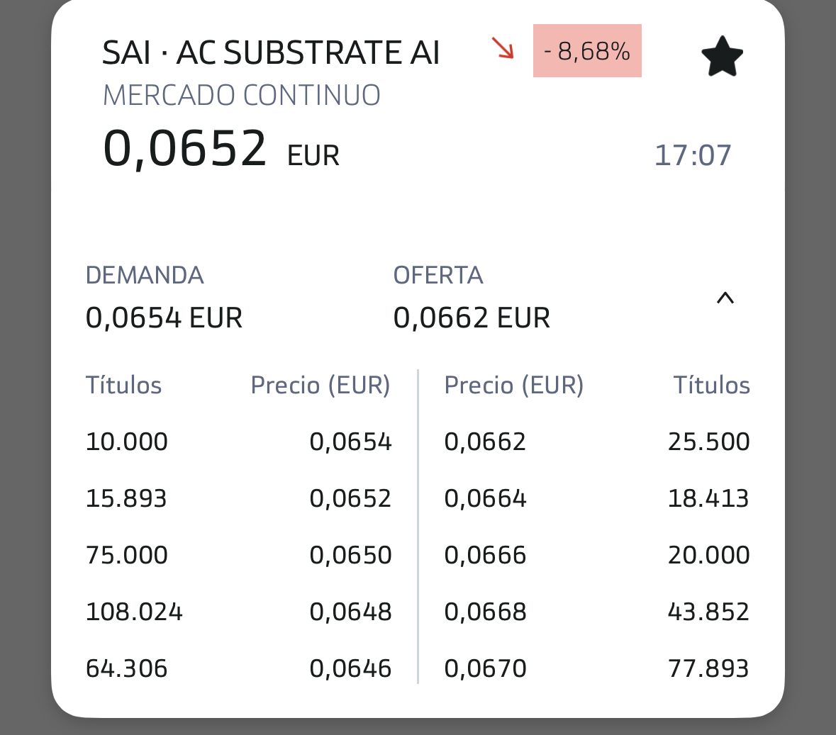Toggle the favorite star icon
The height and width of the screenshot is (735, 836).
point(722,57)
